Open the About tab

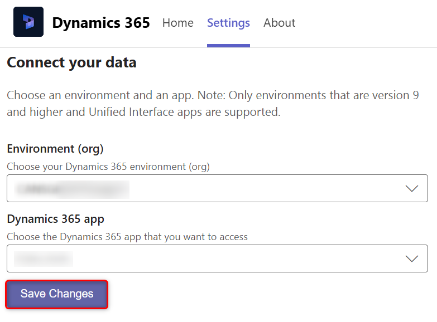coord(279,23)
